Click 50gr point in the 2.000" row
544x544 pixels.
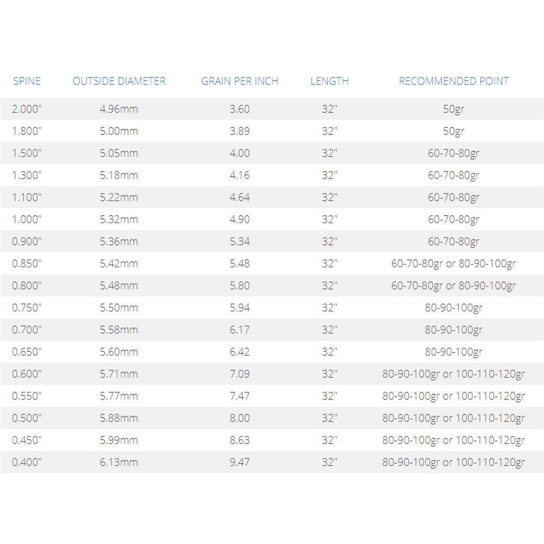(454, 109)
